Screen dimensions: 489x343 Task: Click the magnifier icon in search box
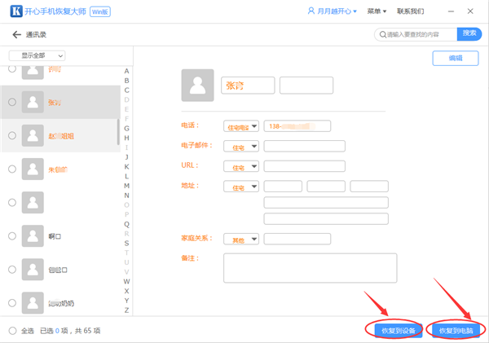383,34
